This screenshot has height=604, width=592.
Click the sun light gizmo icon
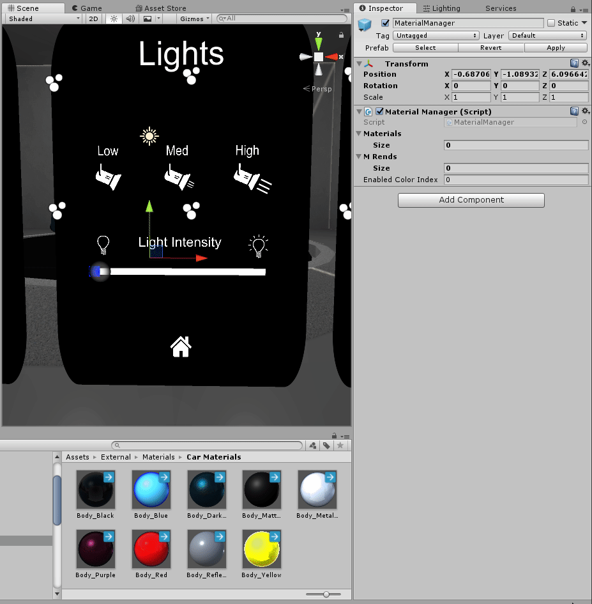pos(149,136)
